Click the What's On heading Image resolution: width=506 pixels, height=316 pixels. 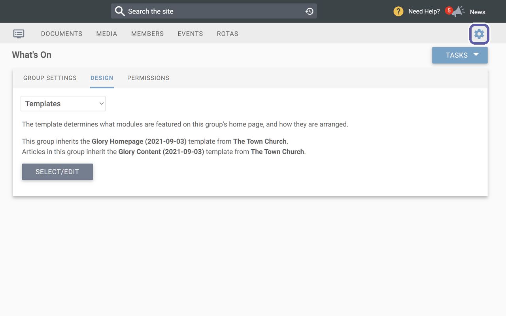click(32, 55)
